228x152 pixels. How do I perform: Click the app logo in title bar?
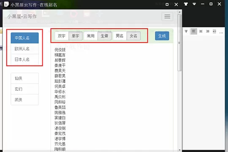[x=6, y=4]
